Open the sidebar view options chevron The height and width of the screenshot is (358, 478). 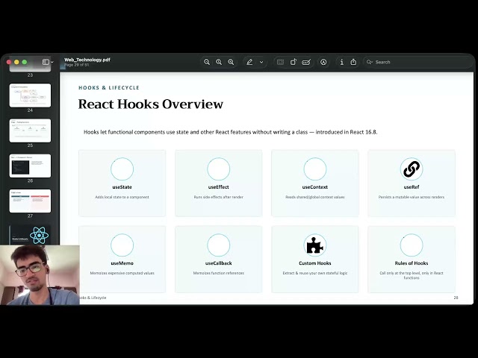click(x=52, y=62)
